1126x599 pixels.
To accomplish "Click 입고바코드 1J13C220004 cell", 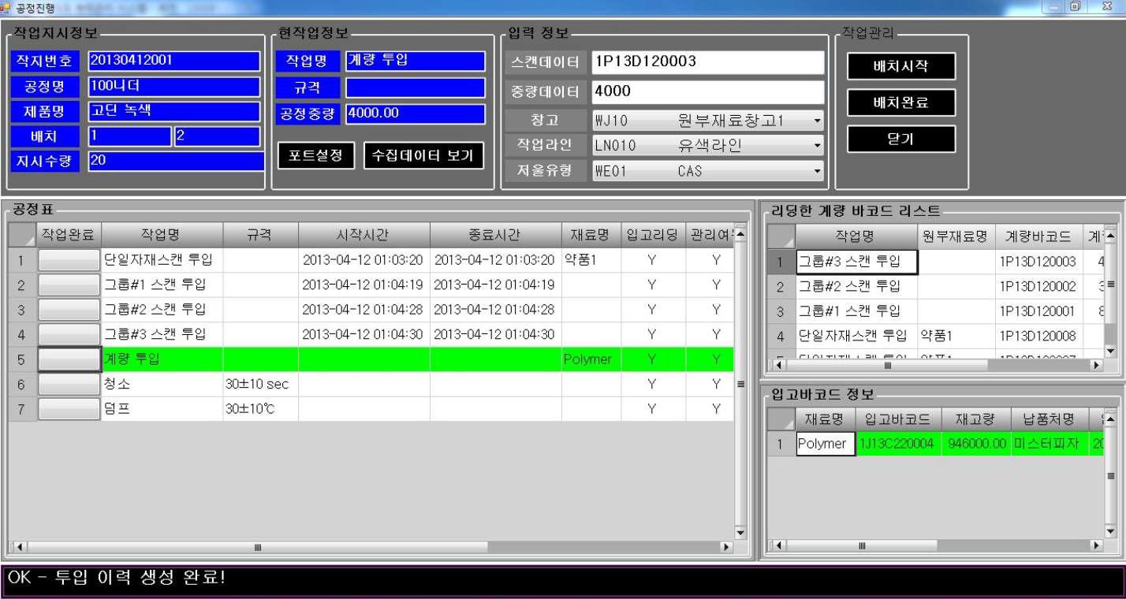I will (x=897, y=444).
